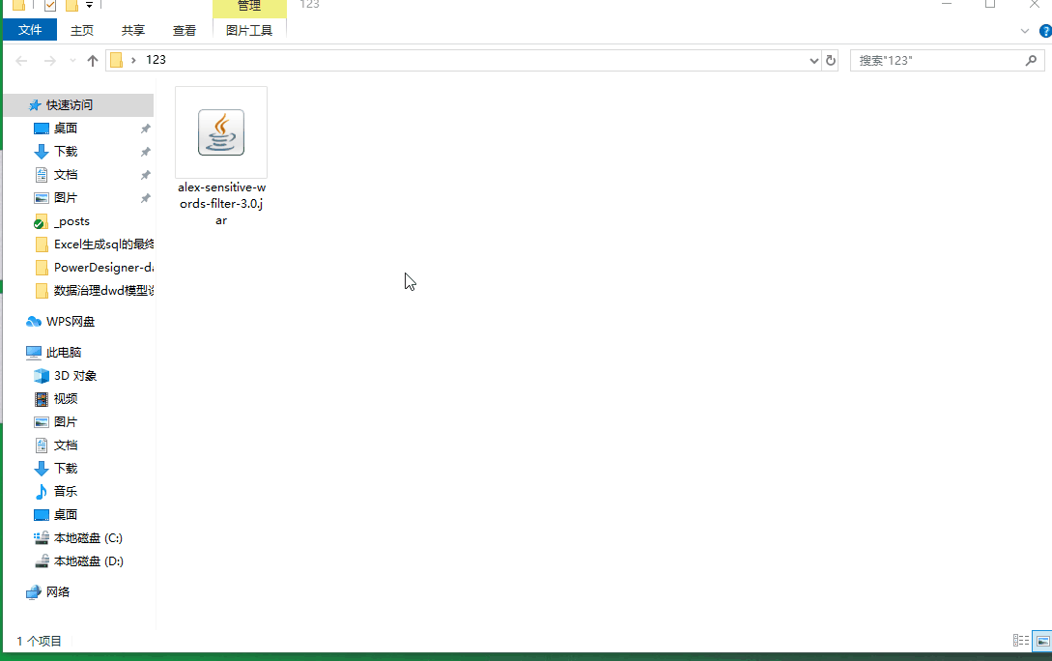Go forward with the forward arrow
Image resolution: width=1052 pixels, height=661 pixels.
(49, 60)
